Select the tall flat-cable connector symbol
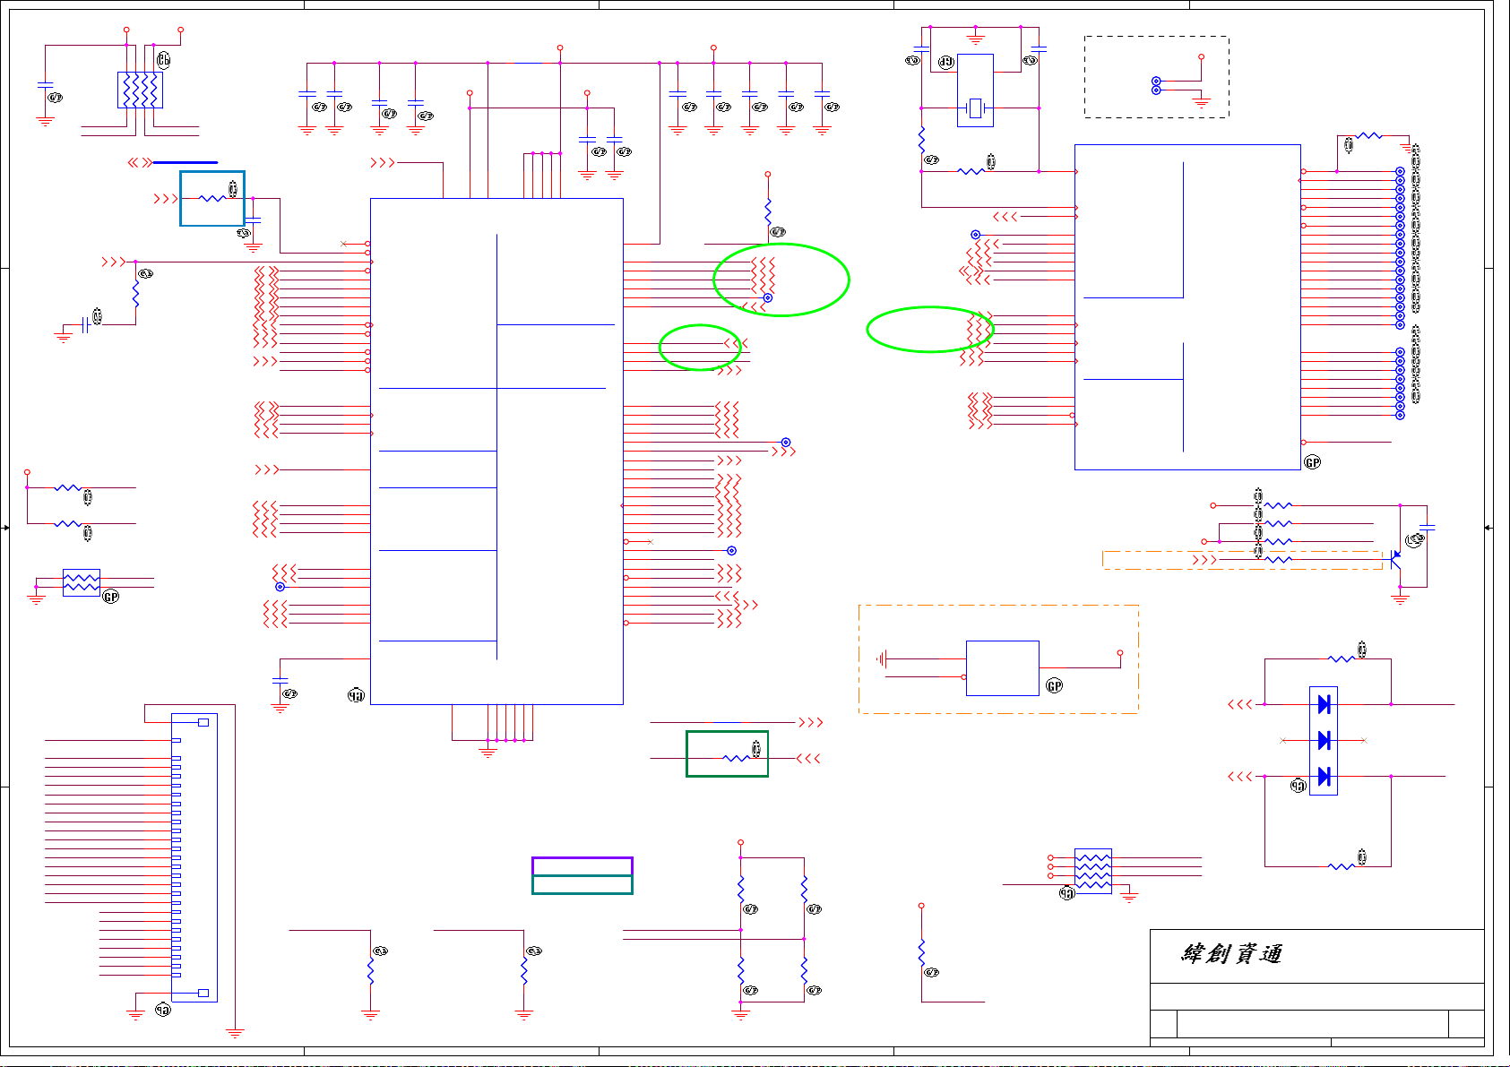The width and height of the screenshot is (1510, 1067). (194, 857)
